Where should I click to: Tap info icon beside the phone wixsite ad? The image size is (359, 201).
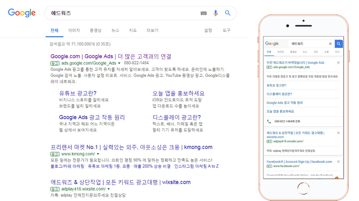[x=338, y=133]
